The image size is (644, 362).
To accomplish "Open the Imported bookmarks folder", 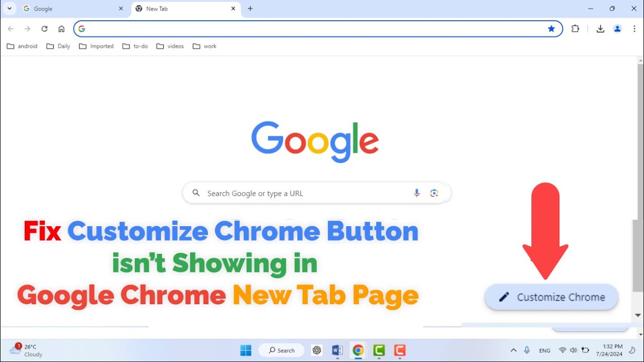I will point(97,46).
